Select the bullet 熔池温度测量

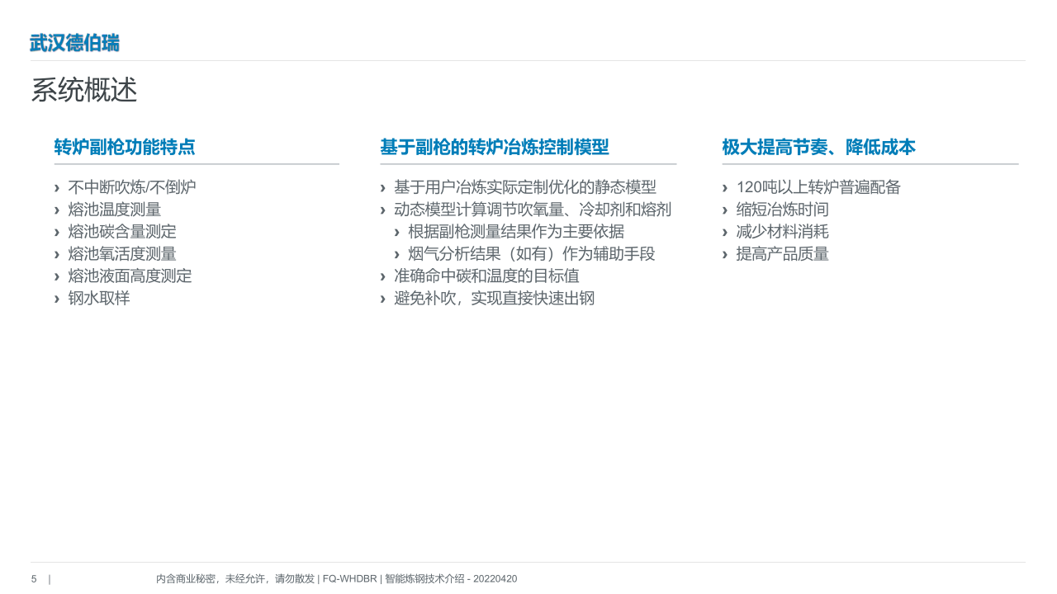[x=115, y=210]
